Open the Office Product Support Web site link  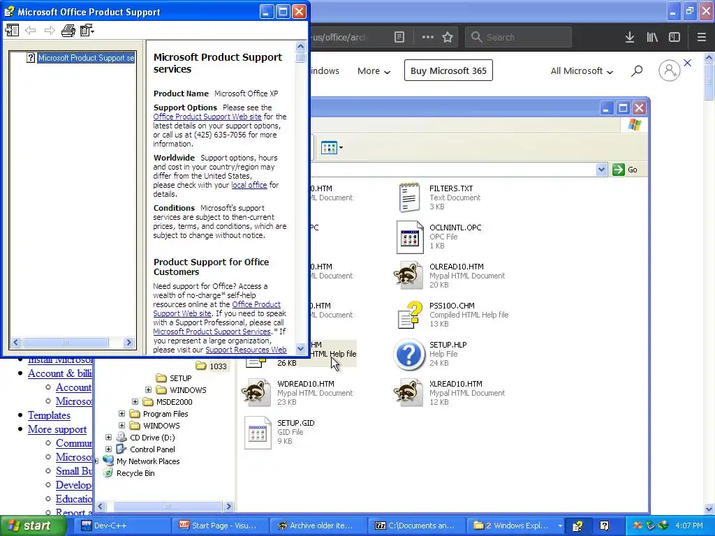(207, 117)
